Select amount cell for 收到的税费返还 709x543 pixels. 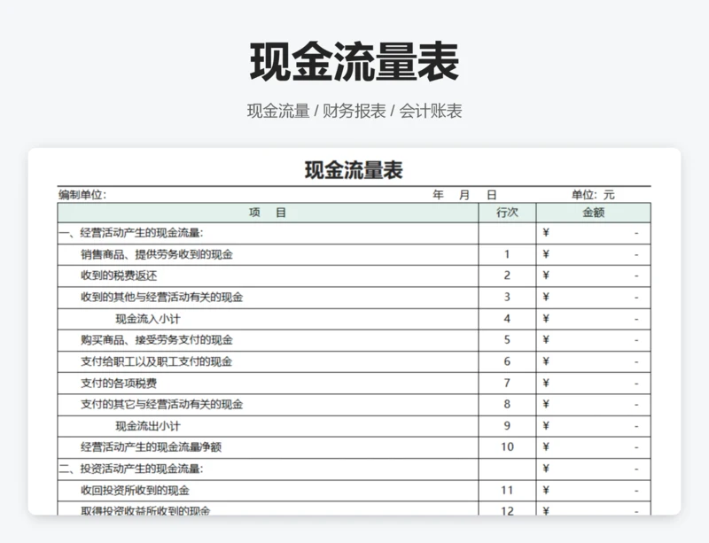594,275
